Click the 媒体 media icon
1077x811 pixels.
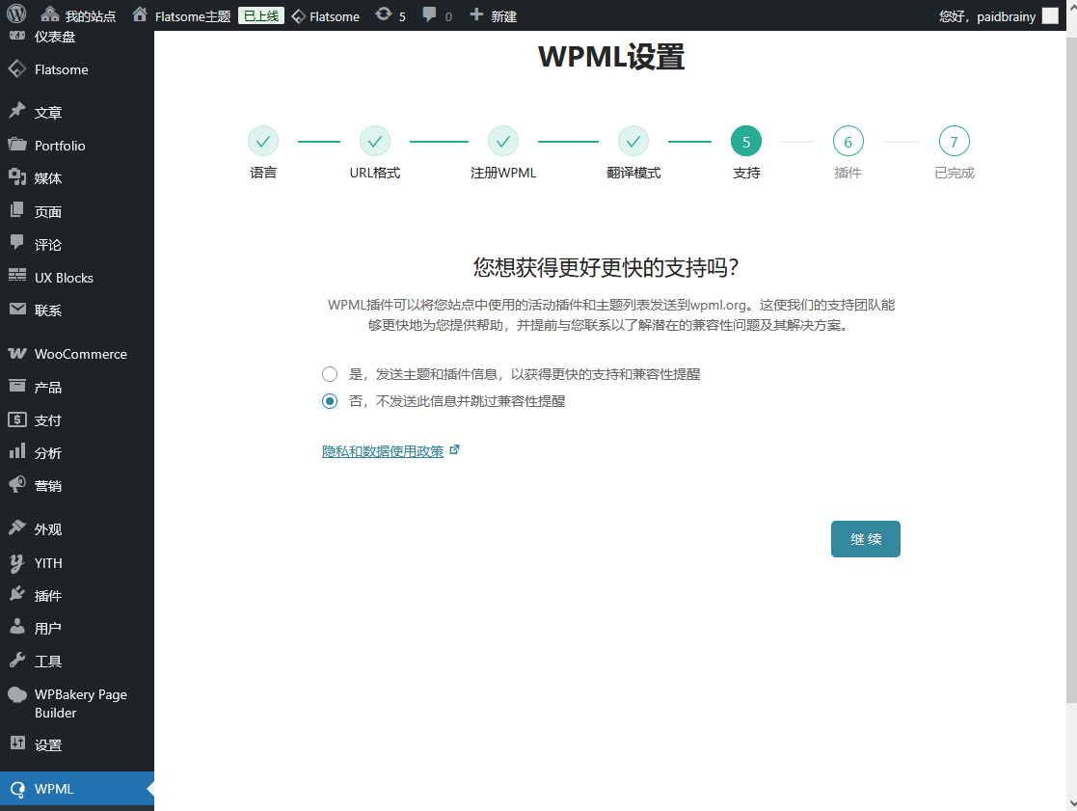pyautogui.click(x=17, y=177)
